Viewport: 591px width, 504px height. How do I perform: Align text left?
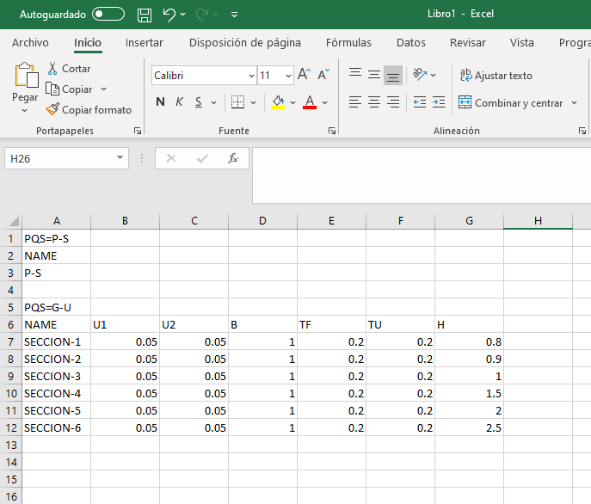(355, 102)
